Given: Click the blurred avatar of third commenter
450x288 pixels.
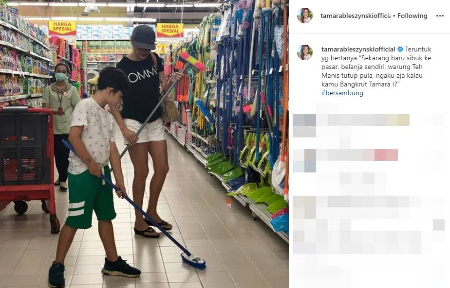Looking at the screenshot, I should [x=304, y=207].
